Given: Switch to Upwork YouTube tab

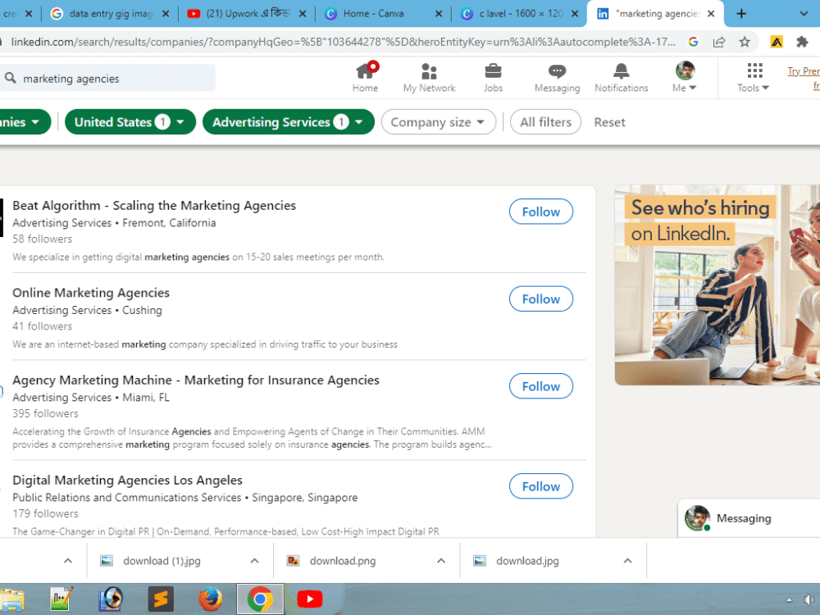Looking at the screenshot, I should click(246, 14).
